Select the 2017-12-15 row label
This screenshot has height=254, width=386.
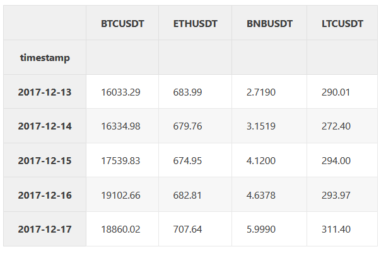(x=45, y=160)
